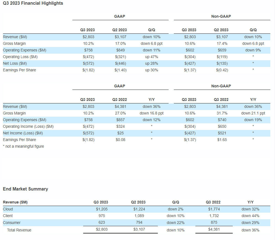Select the "down 22%" Consumer Q/Q cell
The width and height of the screenshot is (275, 240).
coord(176,223)
